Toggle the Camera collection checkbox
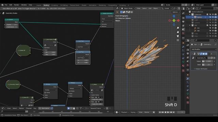The width and height of the screenshot is (218, 122). coord(207,23)
